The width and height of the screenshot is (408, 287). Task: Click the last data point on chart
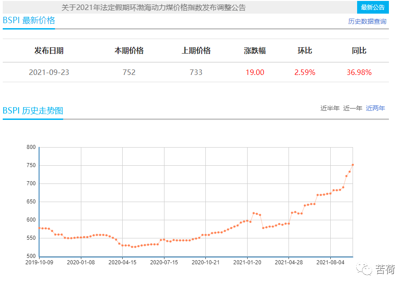coord(353,165)
